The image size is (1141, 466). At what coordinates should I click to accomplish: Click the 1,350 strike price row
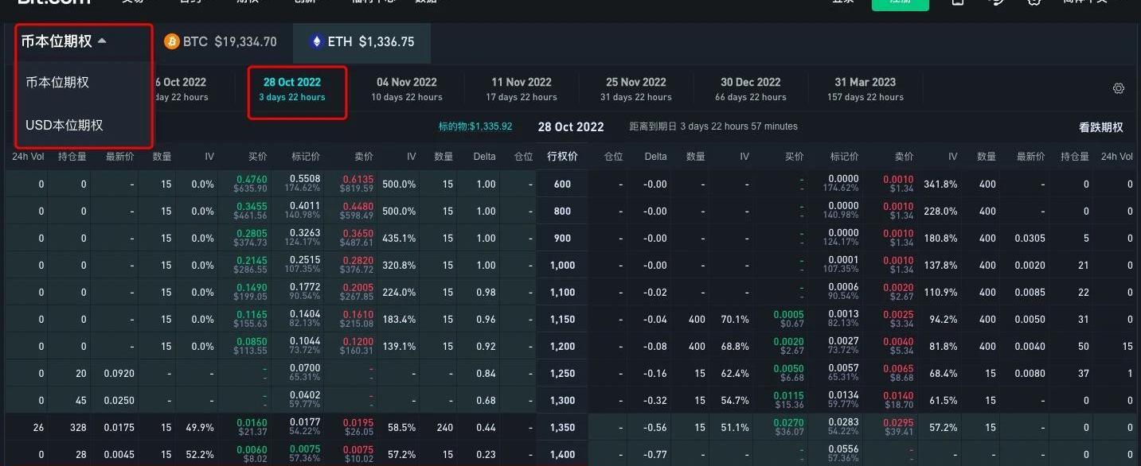pyautogui.click(x=562, y=428)
